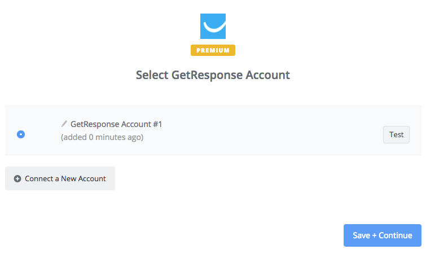Proceed with the blue Save + Continue button
The height and width of the screenshot is (258, 426).
click(x=382, y=235)
